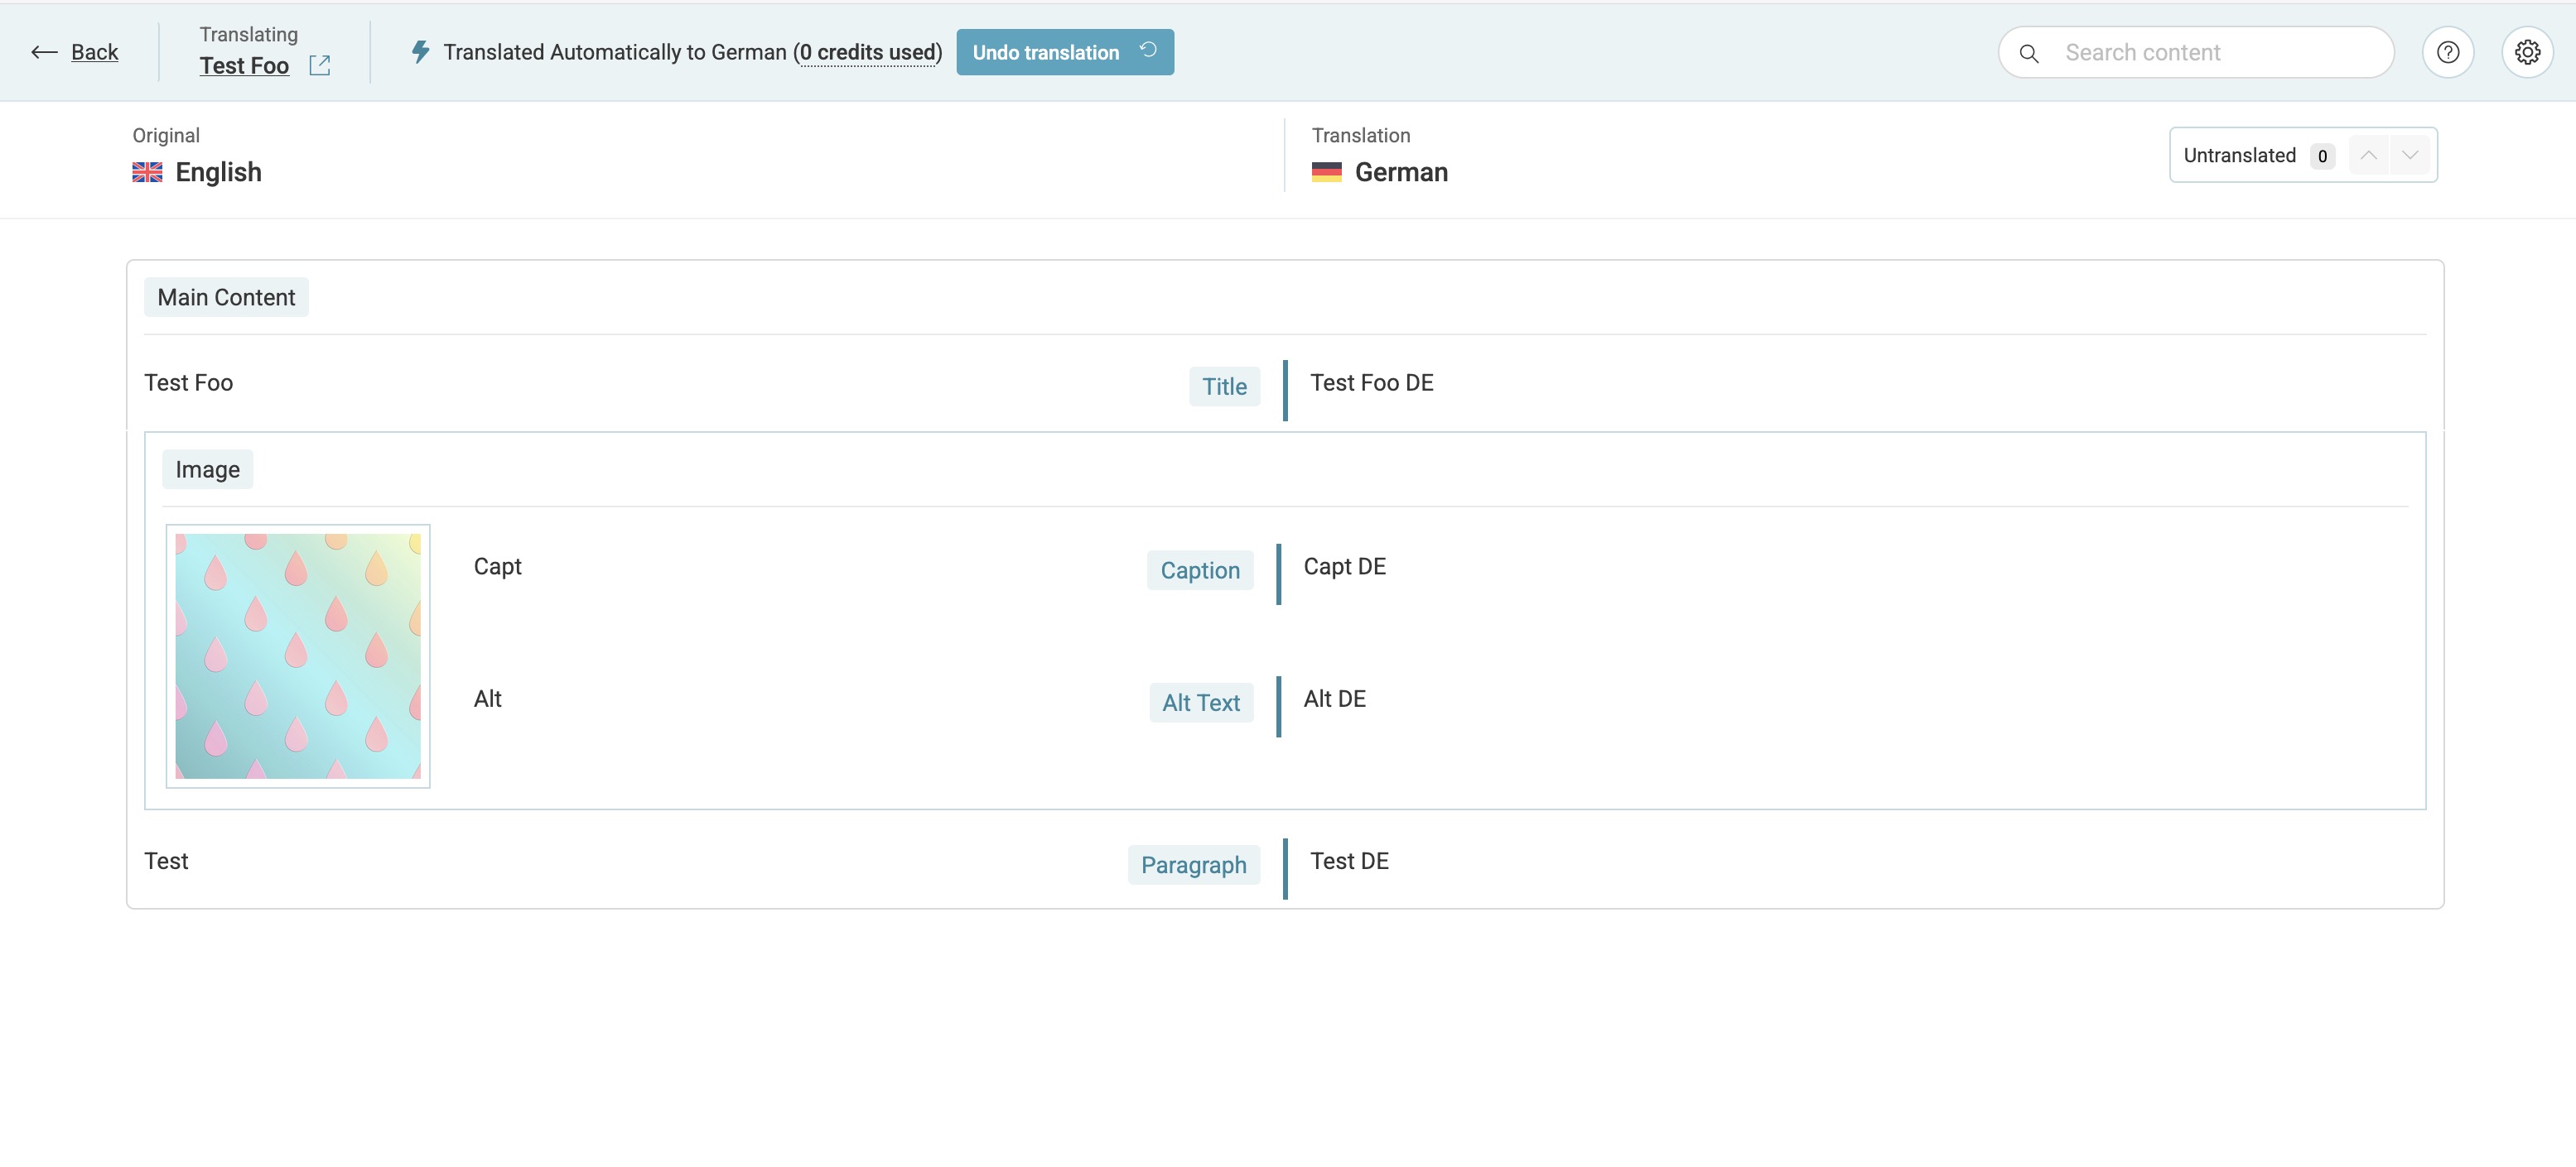2576x1167 pixels.
Task: Open the Test Foo page link
Action: pyautogui.click(x=244, y=66)
